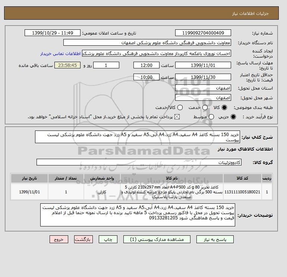287x277 pixels.
Task: Click the خروج exit button
Action: (59, 239)
